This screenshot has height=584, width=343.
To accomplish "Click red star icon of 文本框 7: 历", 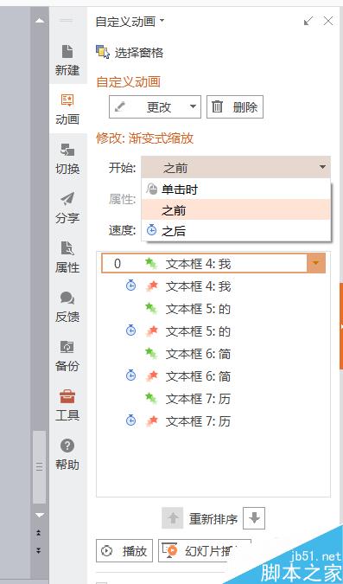I will pyautogui.click(x=152, y=420).
